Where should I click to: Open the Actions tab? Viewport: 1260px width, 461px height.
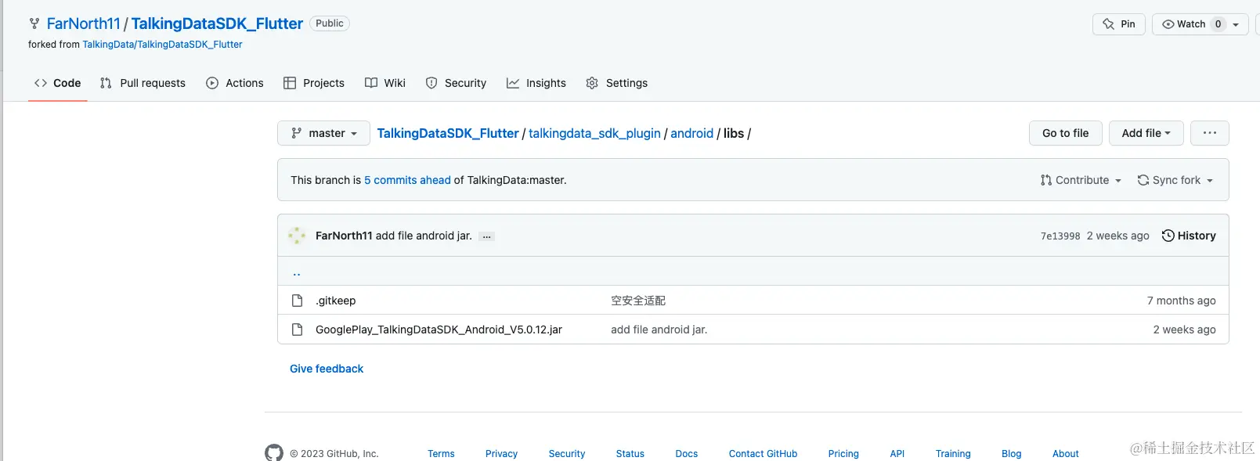[x=234, y=83]
